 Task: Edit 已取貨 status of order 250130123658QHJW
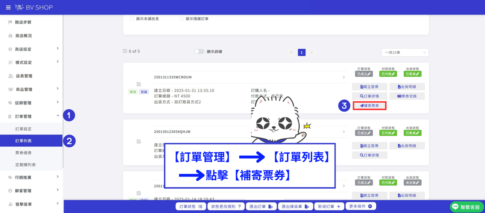tap(413, 133)
